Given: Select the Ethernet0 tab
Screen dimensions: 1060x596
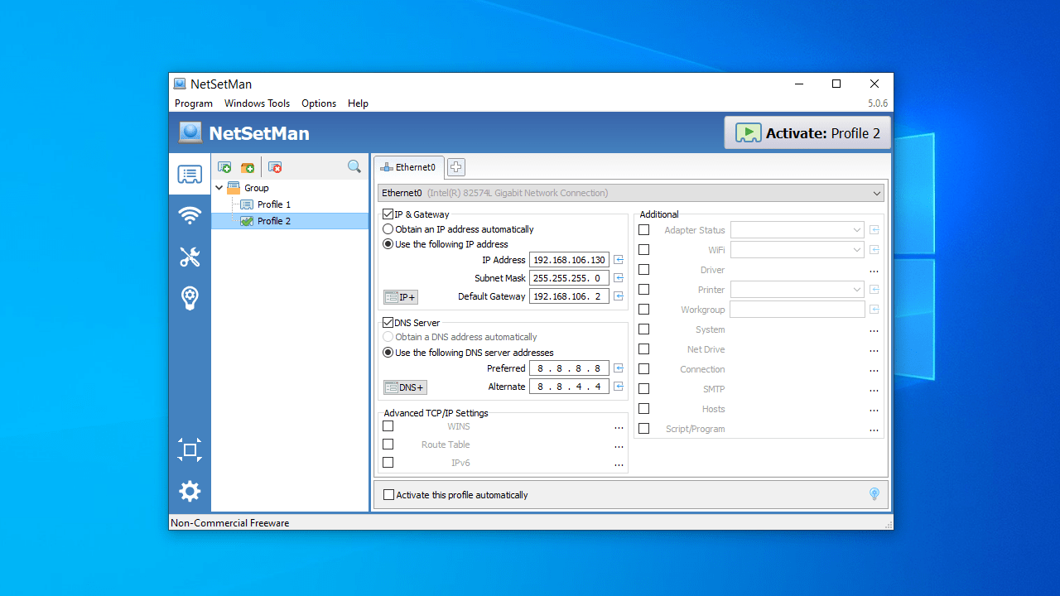Looking at the screenshot, I should 409,167.
